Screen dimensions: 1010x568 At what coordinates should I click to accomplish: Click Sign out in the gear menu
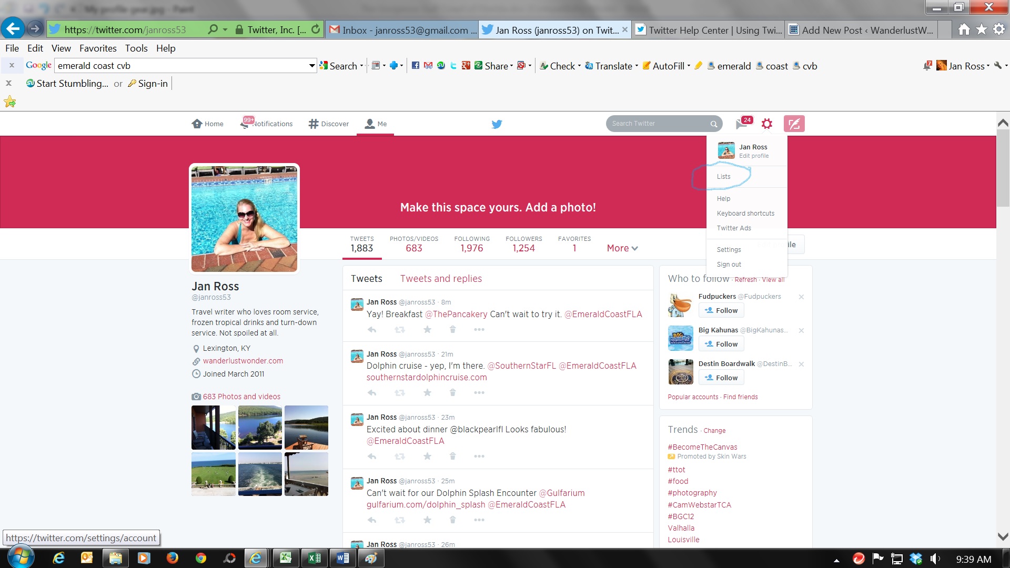pyautogui.click(x=729, y=265)
